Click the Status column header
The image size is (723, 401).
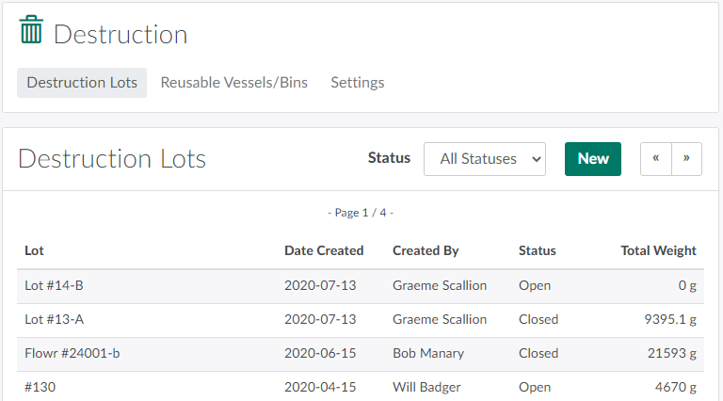click(x=537, y=250)
